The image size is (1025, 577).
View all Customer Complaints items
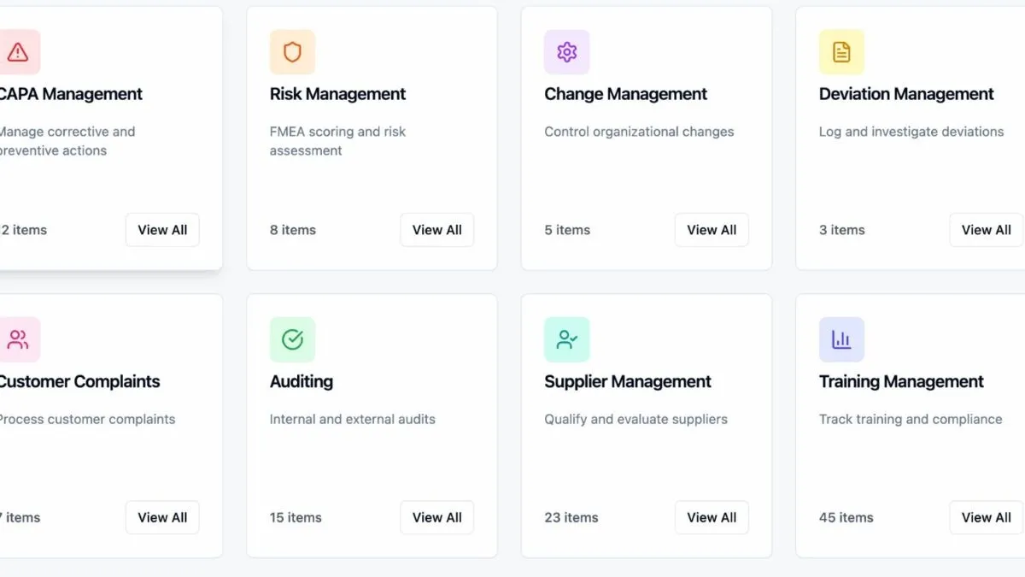click(x=162, y=517)
